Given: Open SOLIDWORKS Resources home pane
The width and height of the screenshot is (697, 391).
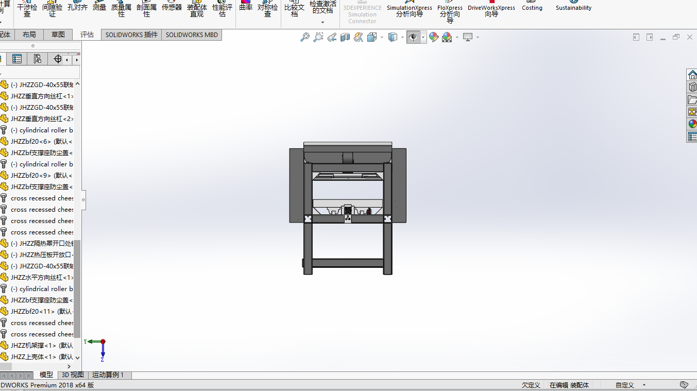Looking at the screenshot, I should 692,75.
